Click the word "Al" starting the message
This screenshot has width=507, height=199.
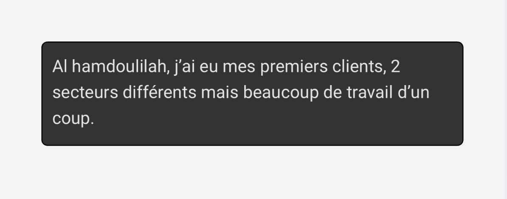(x=60, y=66)
